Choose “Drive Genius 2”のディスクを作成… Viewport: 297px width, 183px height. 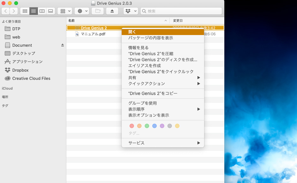[163, 60]
